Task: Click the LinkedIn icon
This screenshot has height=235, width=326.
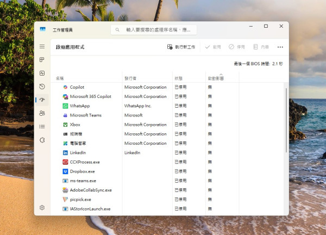Action: point(65,152)
